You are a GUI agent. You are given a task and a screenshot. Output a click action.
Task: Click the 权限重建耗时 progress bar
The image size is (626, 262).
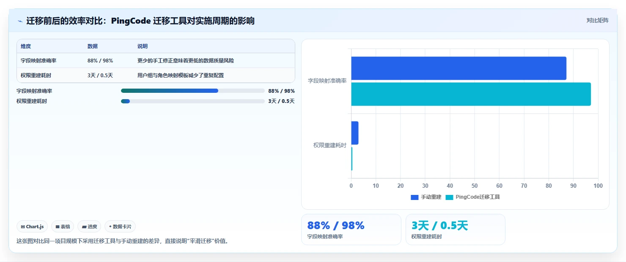192,101
